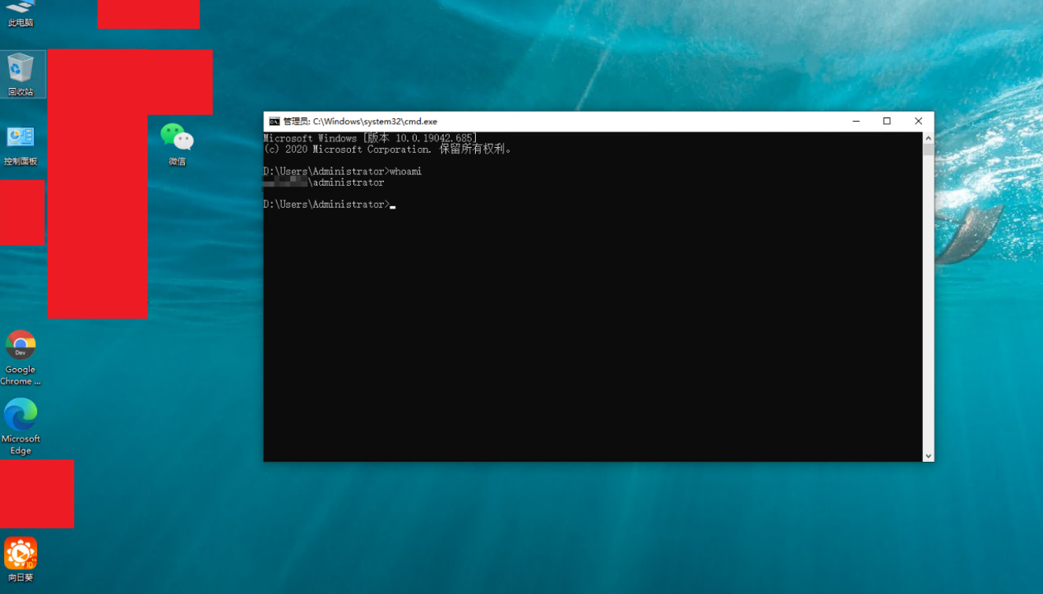The width and height of the screenshot is (1043, 594).
Task: Open the cmd window system menu icon
Action: [x=275, y=122]
